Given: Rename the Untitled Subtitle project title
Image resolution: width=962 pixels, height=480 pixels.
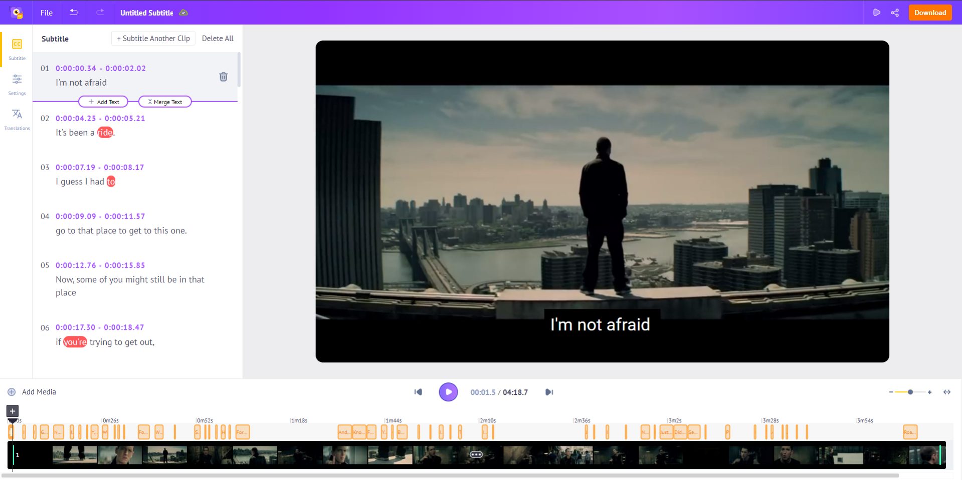Looking at the screenshot, I should [147, 13].
